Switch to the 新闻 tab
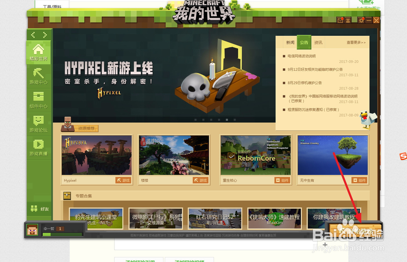 (290, 42)
